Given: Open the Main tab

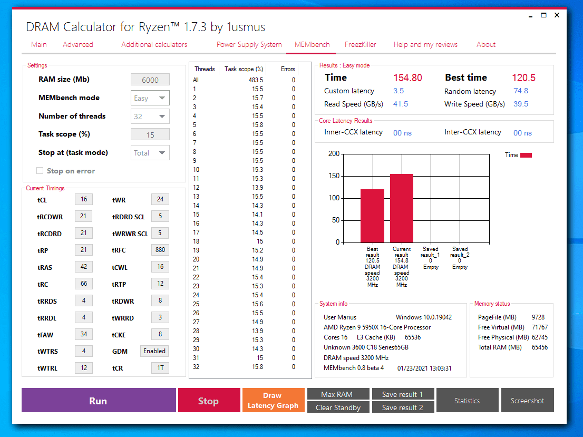Looking at the screenshot, I should tap(38, 45).
